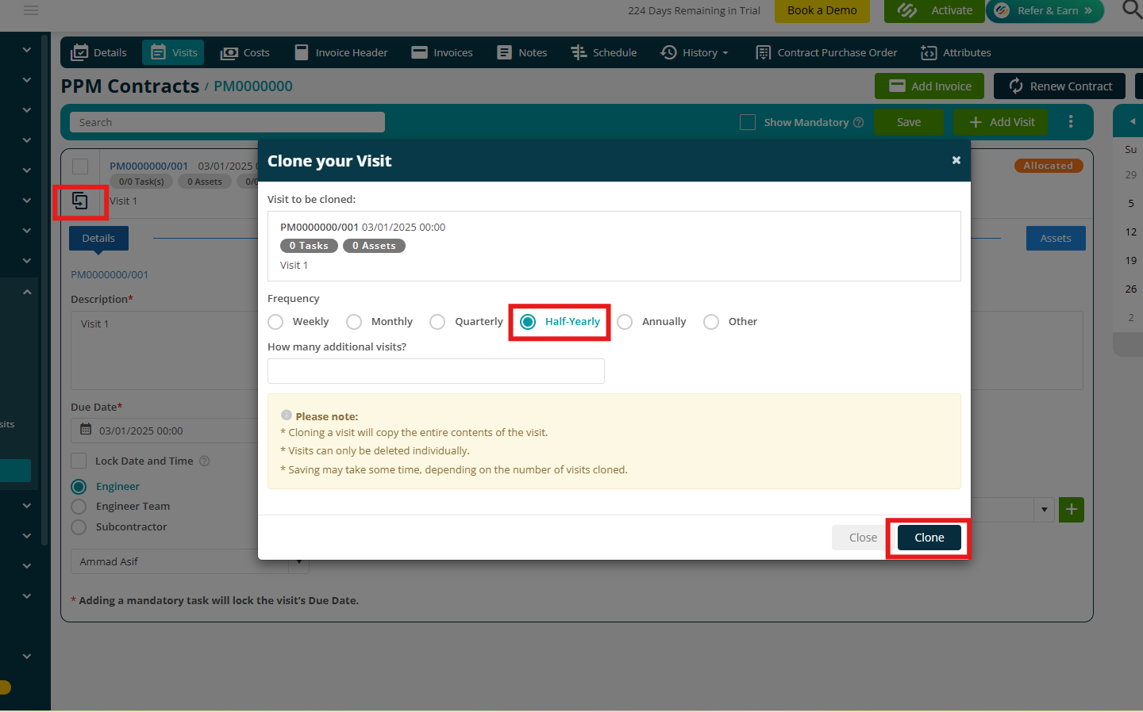Click the 0 Tasks badge in the dialog
The width and height of the screenshot is (1143, 712).
pyautogui.click(x=309, y=246)
